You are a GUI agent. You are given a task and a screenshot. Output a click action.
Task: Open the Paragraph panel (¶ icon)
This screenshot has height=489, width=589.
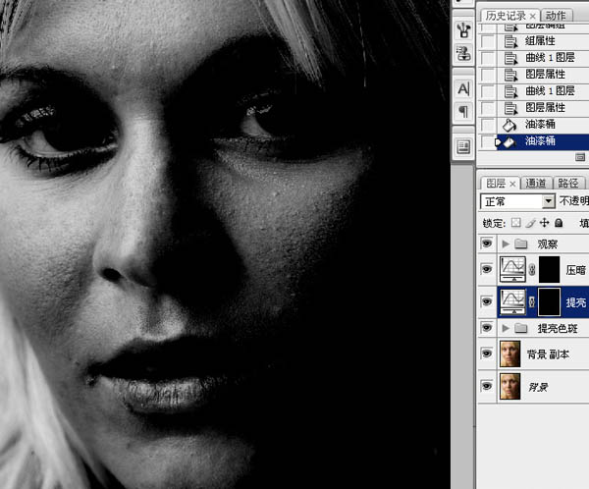(463, 111)
